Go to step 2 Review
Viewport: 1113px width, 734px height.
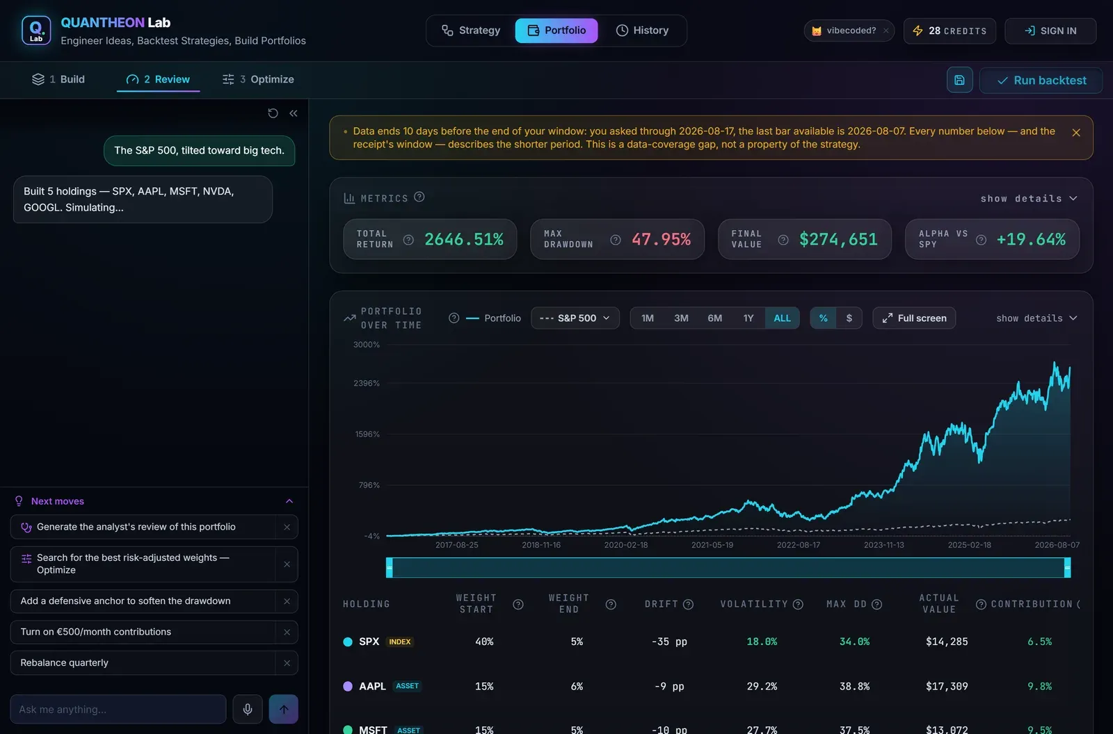[158, 79]
